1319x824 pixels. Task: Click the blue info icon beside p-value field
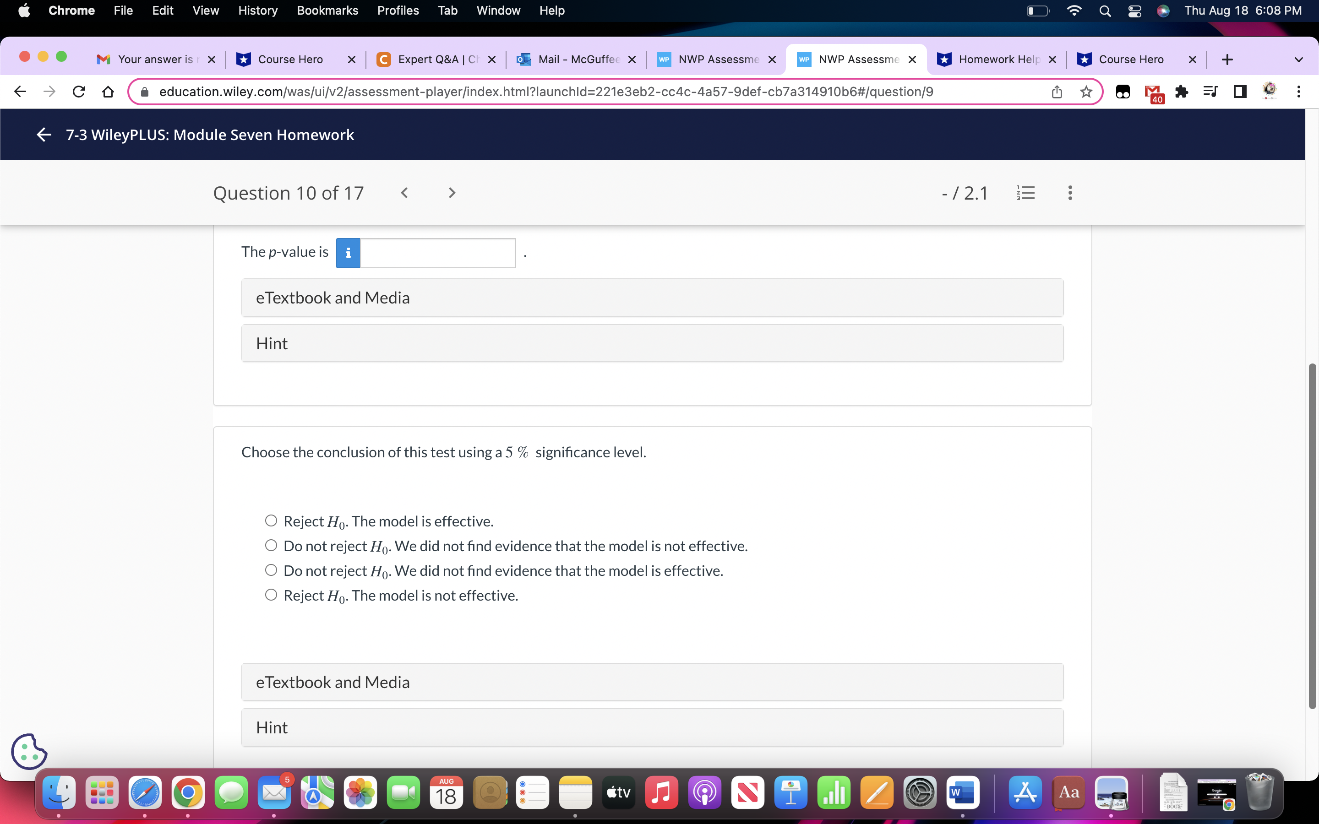(348, 253)
